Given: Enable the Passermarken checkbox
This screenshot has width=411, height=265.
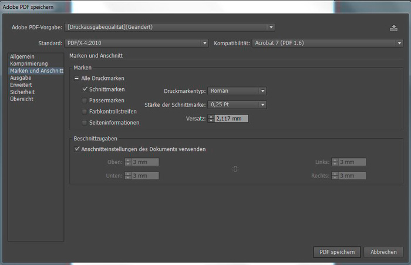Looking at the screenshot, I should coord(85,100).
